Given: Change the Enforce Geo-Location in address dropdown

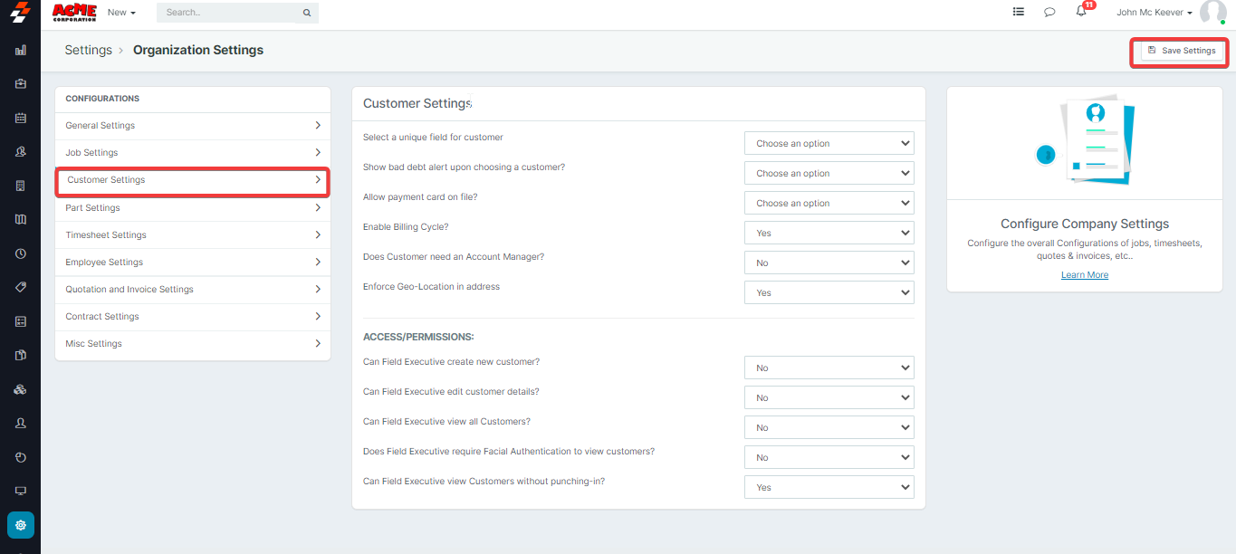Looking at the screenshot, I should click(829, 292).
